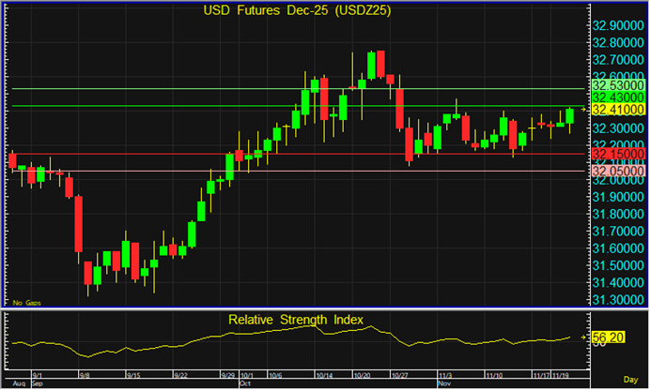Click the 31.30000 price axis label
Viewport: 650px width, 390px height.
[x=617, y=299]
